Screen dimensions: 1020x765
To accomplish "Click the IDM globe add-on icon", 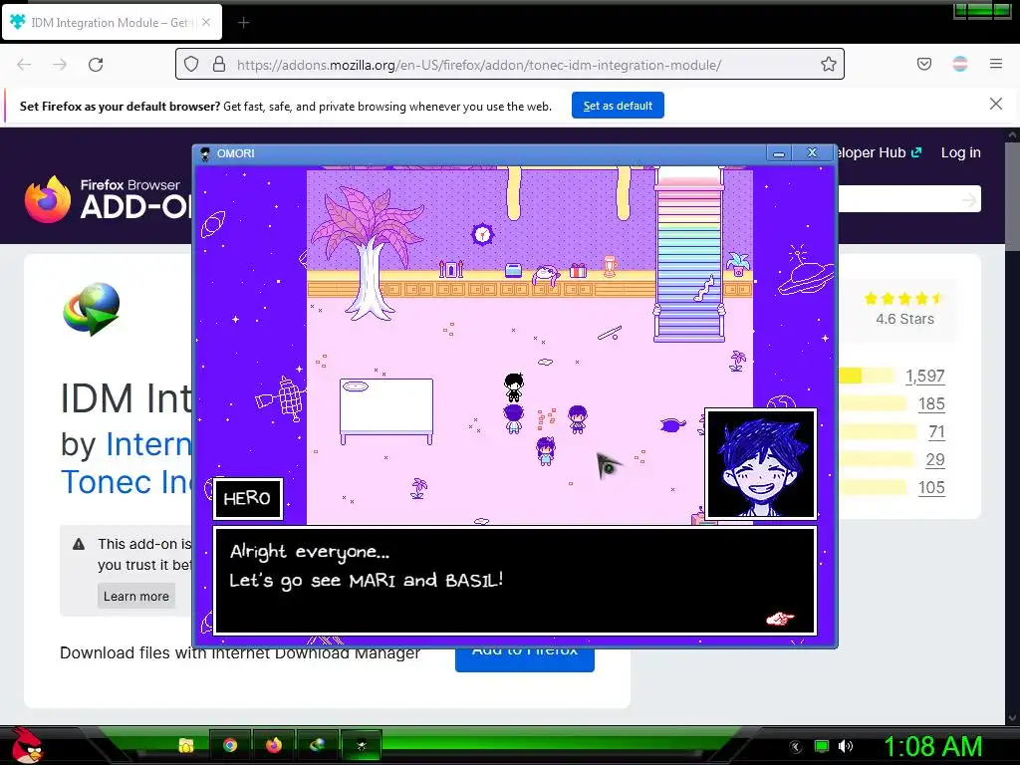I will pyautogui.click(x=92, y=309).
